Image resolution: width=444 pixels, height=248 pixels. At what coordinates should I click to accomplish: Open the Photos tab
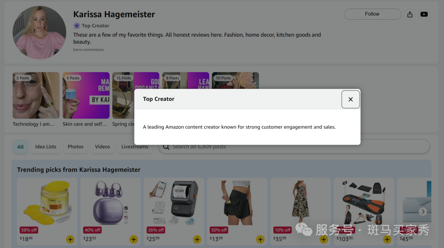click(x=76, y=146)
